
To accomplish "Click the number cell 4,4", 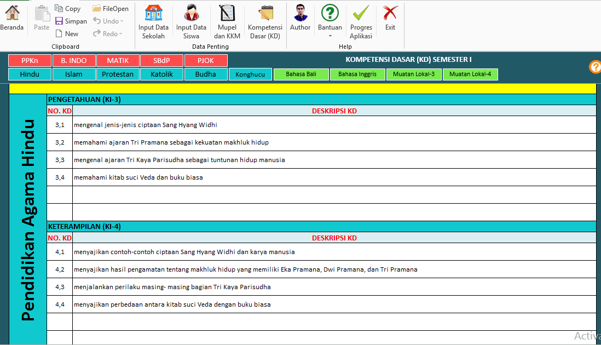I will tap(60, 304).
